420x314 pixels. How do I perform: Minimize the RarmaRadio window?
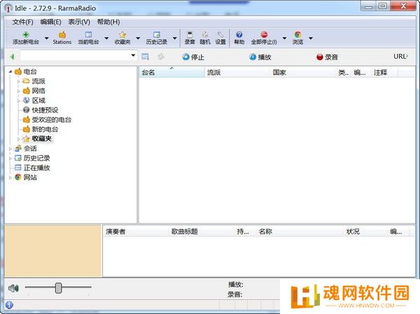369,6
